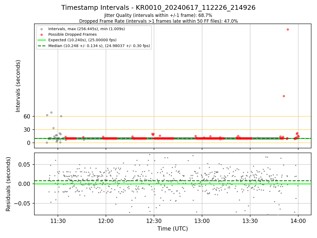Click the 'Time (UTC)' x-axis label
The image size is (317, 238).
tap(173, 229)
